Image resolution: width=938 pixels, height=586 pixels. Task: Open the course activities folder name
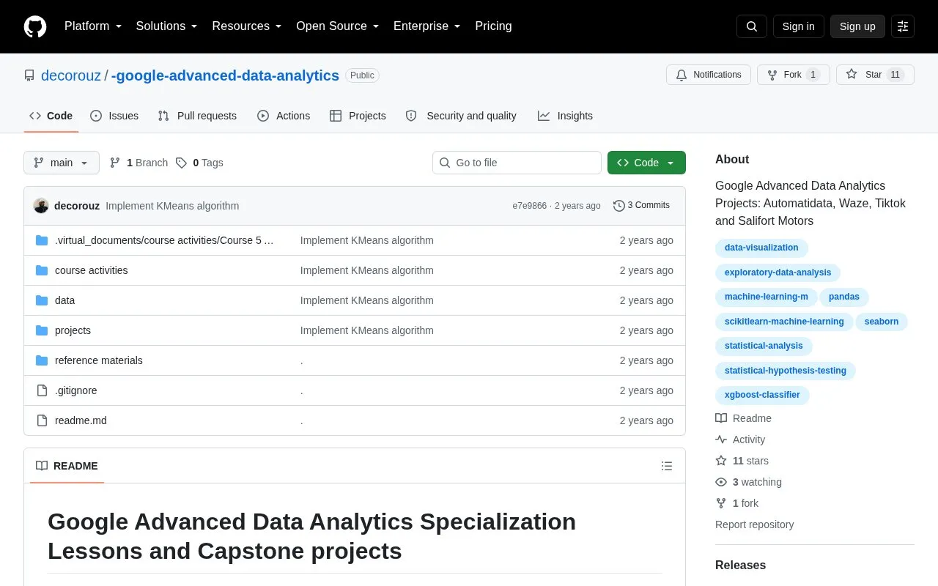(x=92, y=270)
